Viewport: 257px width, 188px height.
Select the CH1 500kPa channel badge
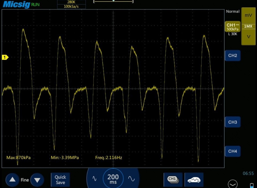click(x=233, y=27)
